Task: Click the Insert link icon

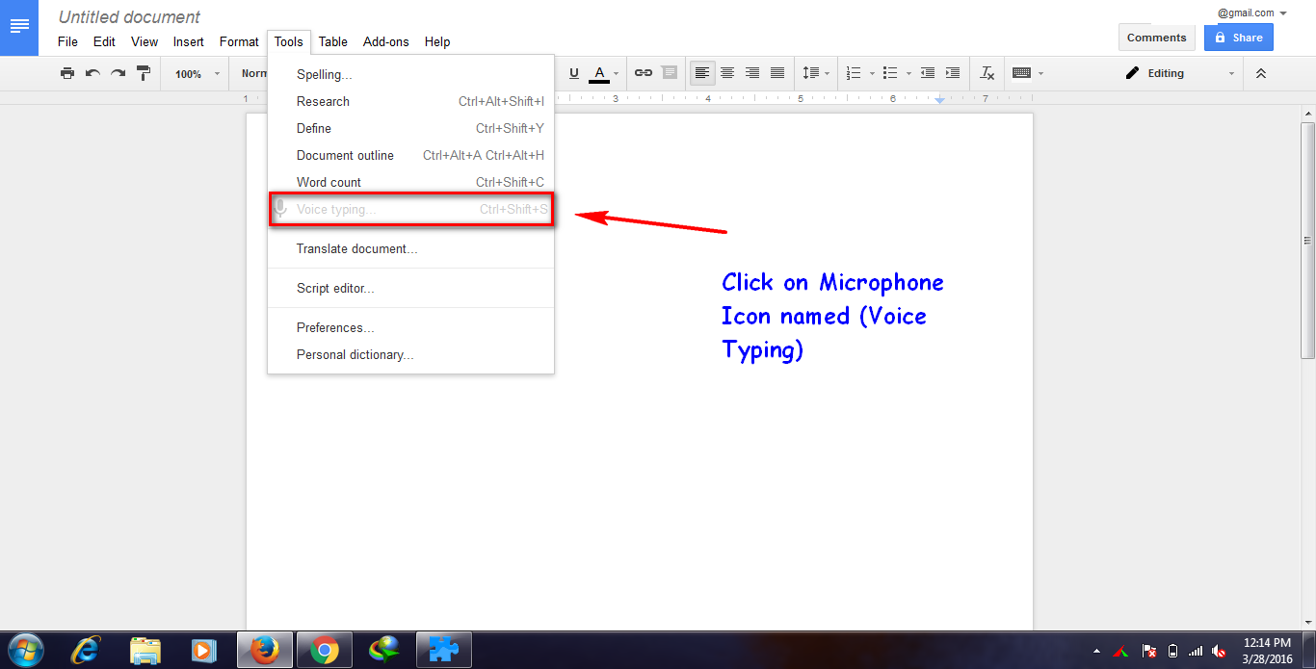Action: click(642, 72)
